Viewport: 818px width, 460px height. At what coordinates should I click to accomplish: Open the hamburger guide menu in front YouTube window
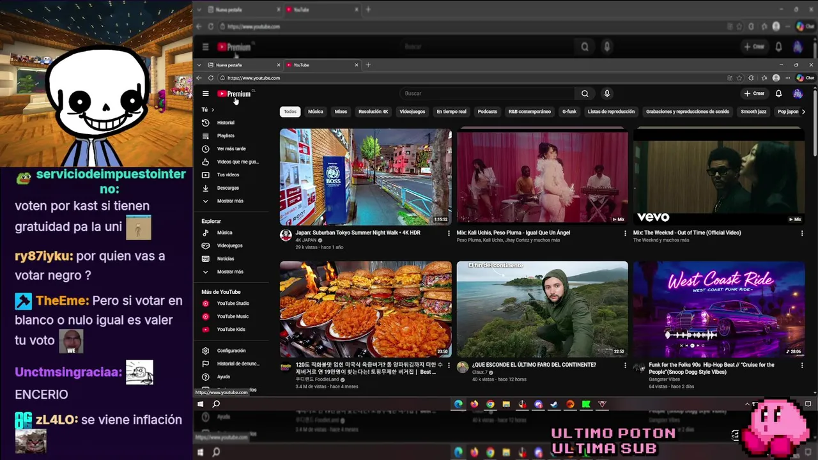click(205, 93)
